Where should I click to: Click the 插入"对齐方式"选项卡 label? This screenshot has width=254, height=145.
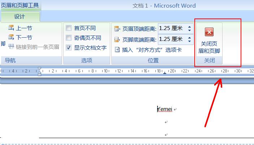tap(152, 50)
